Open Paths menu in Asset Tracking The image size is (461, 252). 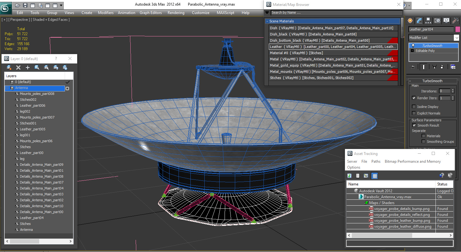coord(376,161)
